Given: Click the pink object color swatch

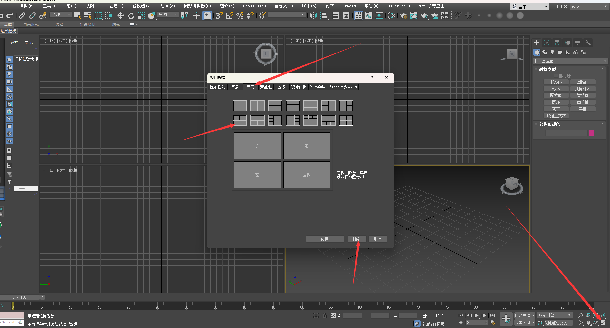Looking at the screenshot, I should (x=591, y=133).
